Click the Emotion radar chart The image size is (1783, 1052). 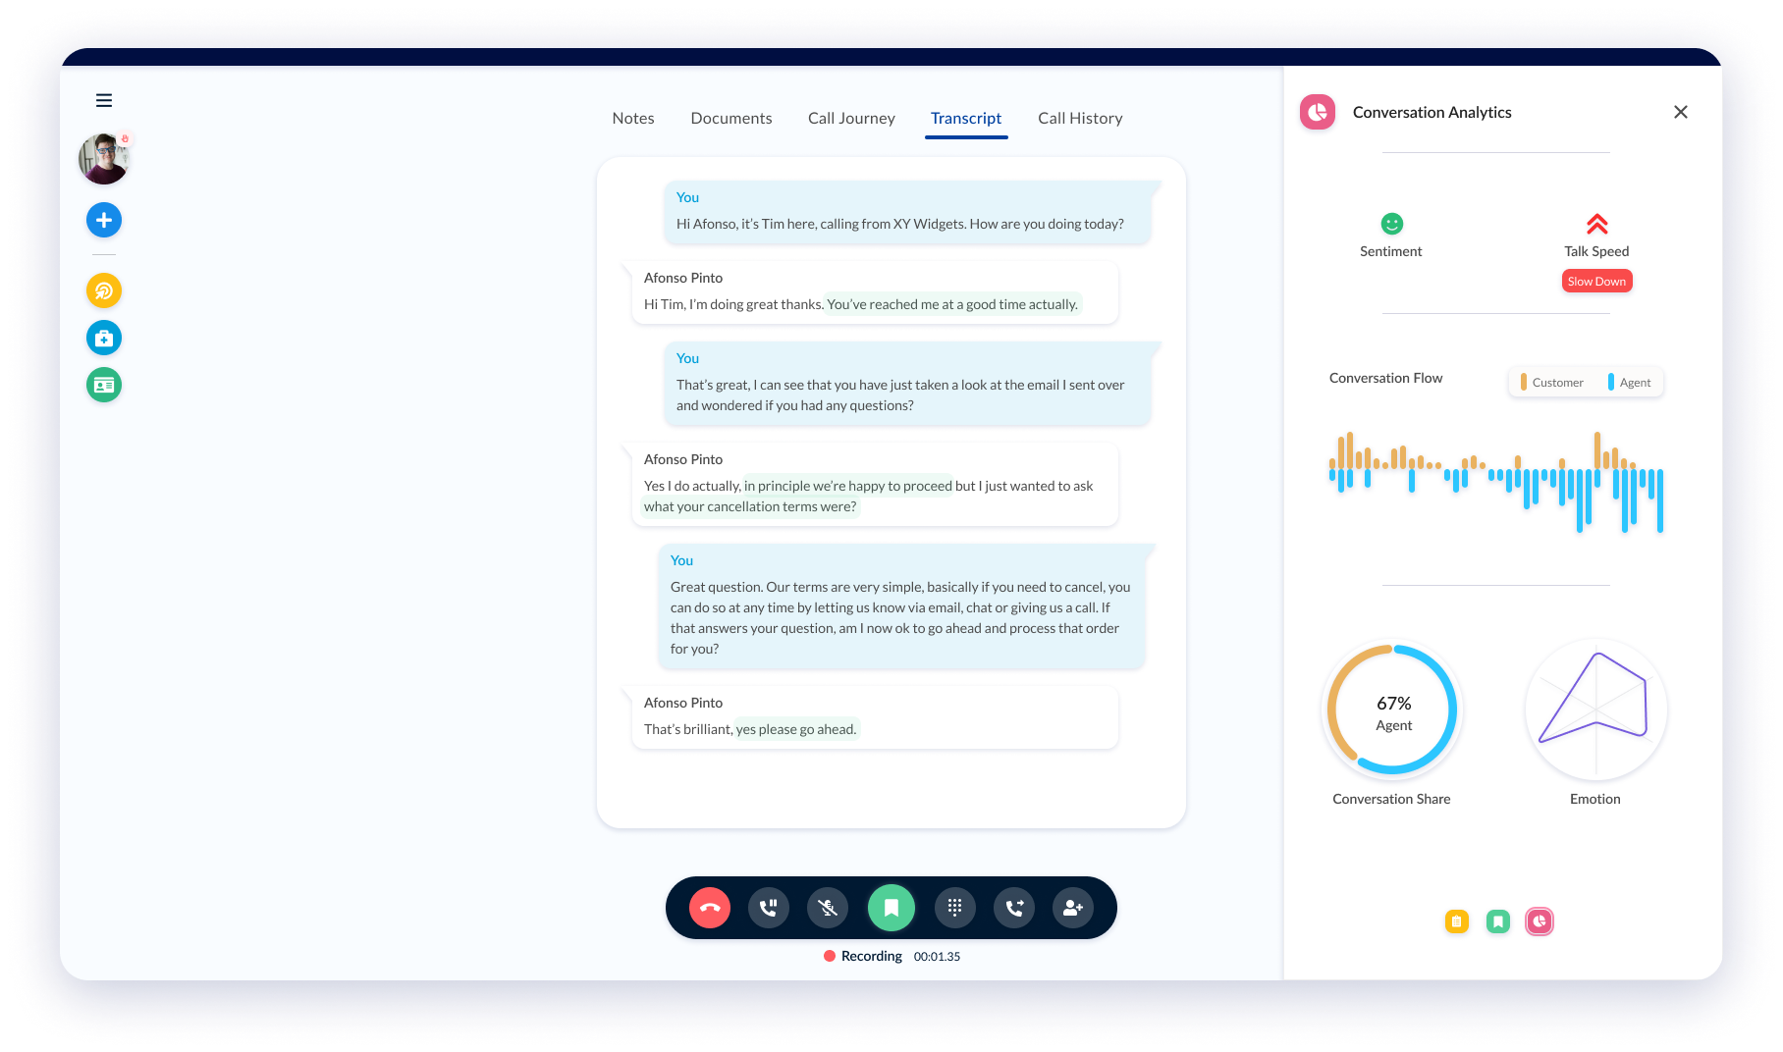(1596, 710)
